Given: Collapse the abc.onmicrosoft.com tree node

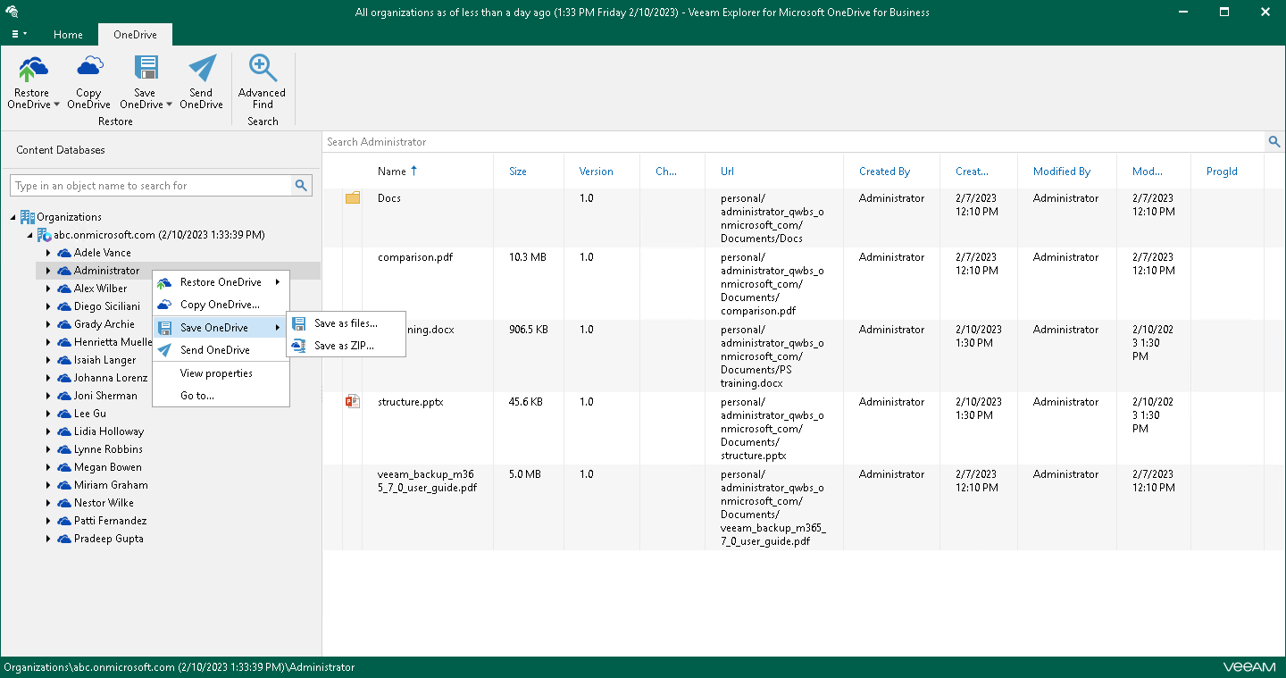Looking at the screenshot, I should (x=29, y=235).
